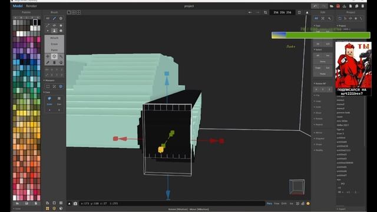Viewport: 377px width, 212px height.
Task: Duplicate the model with the copy icon
Action: (356, 6)
